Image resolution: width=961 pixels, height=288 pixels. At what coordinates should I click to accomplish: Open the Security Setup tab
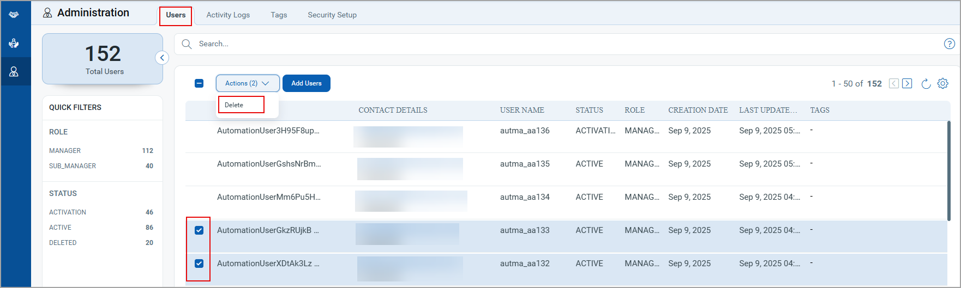click(x=332, y=15)
